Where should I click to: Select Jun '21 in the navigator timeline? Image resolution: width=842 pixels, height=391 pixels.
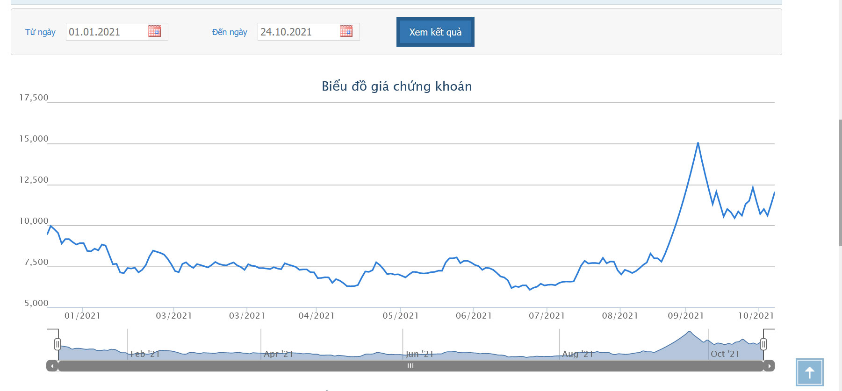click(419, 354)
